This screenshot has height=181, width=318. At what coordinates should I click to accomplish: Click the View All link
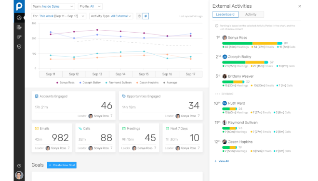click(222, 161)
